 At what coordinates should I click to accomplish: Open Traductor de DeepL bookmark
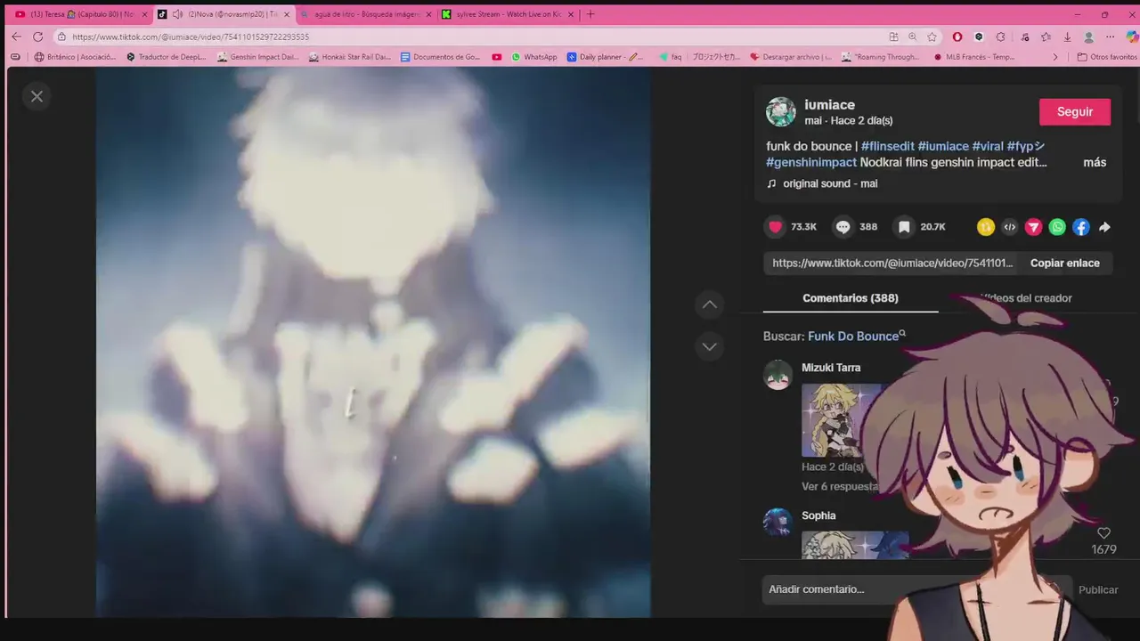(166, 57)
